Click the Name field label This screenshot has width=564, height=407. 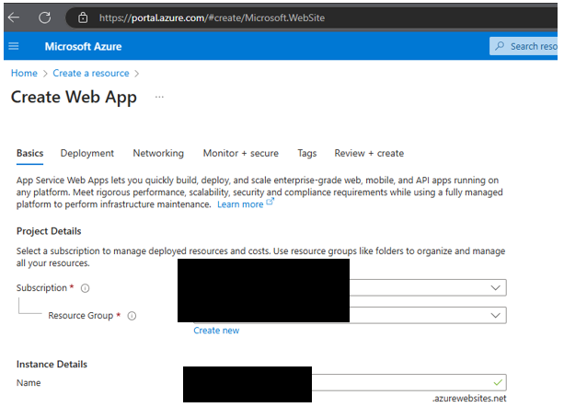(29, 382)
